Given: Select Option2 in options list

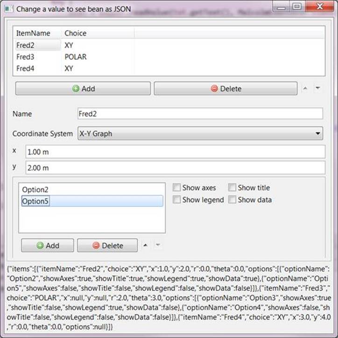Looking at the screenshot, I should [x=92, y=190].
